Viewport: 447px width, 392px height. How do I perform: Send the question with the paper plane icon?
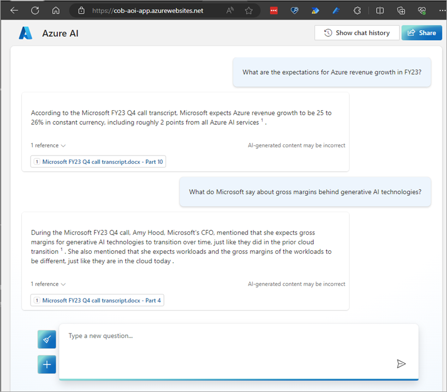[401, 364]
